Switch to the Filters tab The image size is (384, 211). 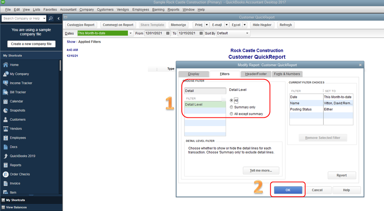coord(224,74)
